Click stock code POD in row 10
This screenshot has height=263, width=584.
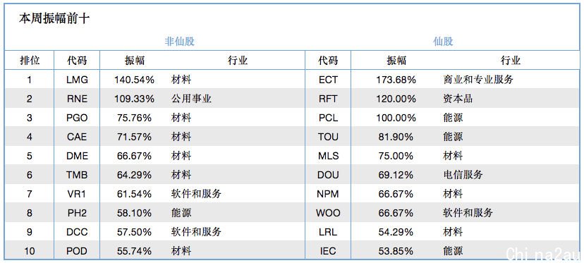tap(77, 251)
